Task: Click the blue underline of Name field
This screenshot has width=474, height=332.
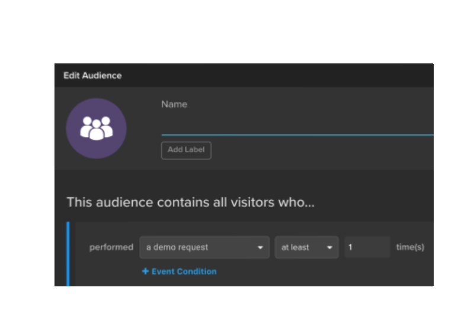Action: click(296, 135)
